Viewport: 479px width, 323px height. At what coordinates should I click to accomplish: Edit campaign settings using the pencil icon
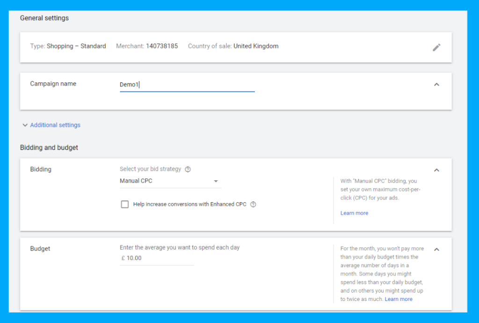(436, 47)
